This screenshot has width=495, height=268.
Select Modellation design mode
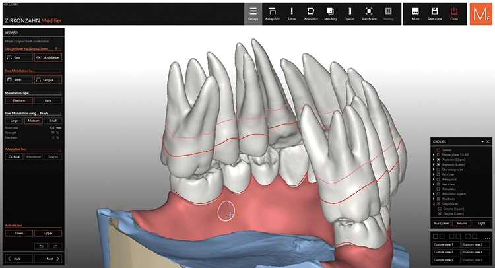tap(48, 58)
